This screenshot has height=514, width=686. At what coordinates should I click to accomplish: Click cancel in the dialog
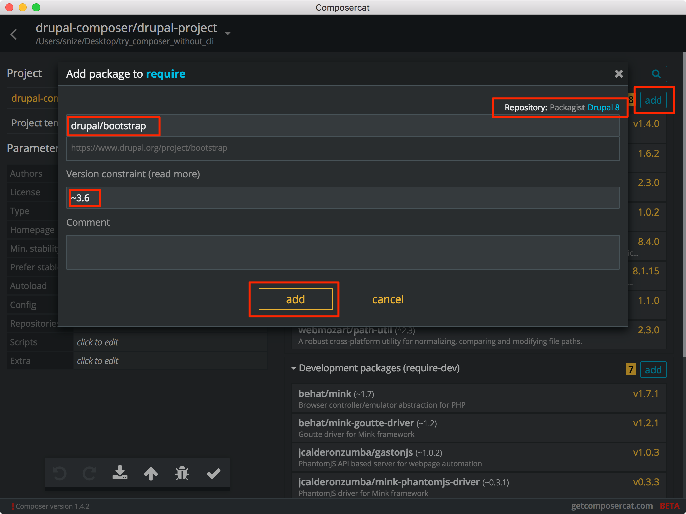(388, 299)
